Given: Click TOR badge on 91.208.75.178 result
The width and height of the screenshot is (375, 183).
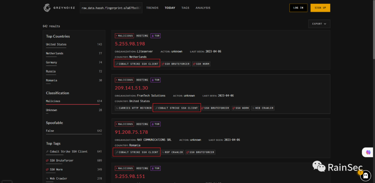Looking at the screenshot, I should [156, 124].
